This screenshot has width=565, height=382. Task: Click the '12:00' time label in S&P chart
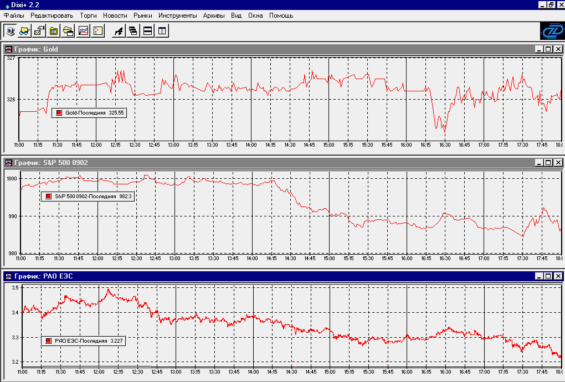point(97,258)
